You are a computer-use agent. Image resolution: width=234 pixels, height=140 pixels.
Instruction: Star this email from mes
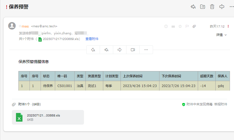(x=180, y=26)
